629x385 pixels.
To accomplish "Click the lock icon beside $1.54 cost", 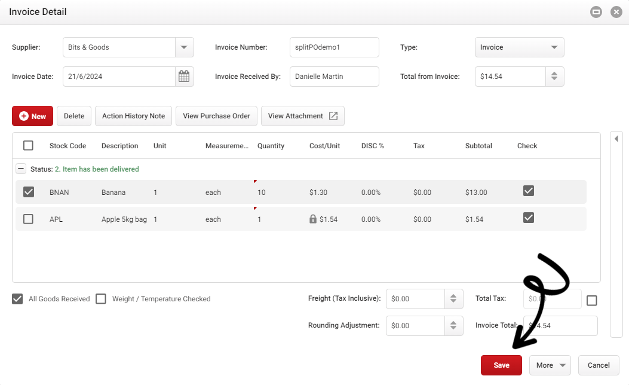I will point(313,219).
